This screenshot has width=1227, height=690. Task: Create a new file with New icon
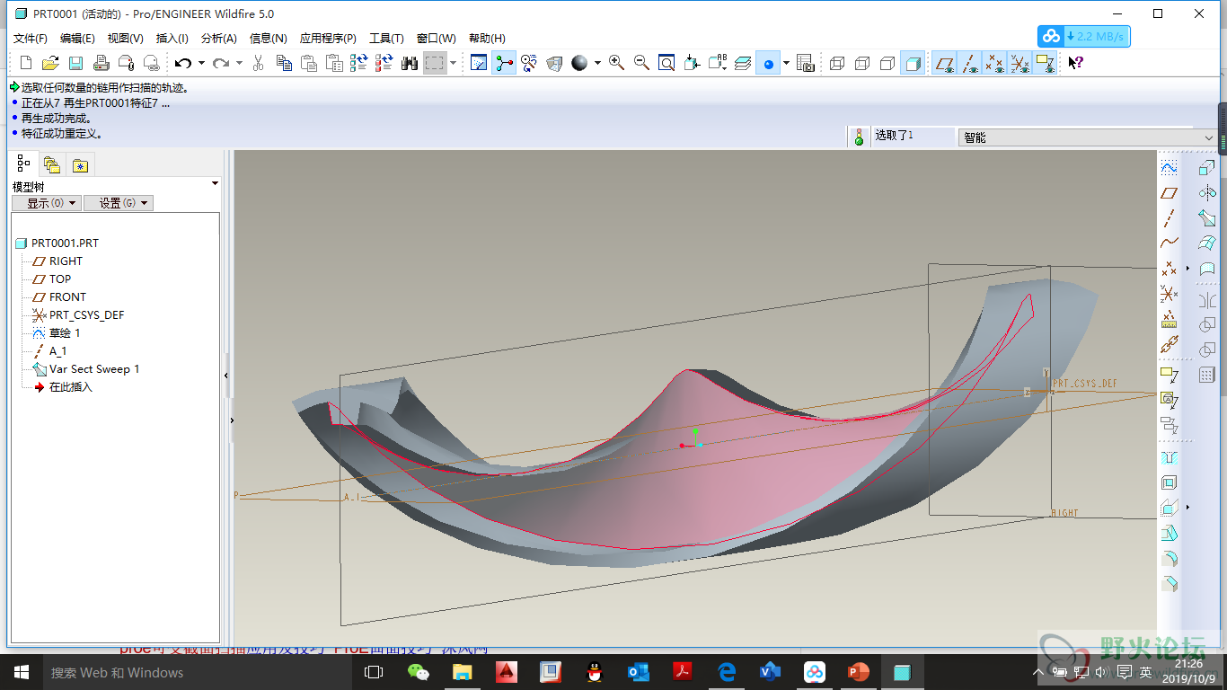pos(26,63)
